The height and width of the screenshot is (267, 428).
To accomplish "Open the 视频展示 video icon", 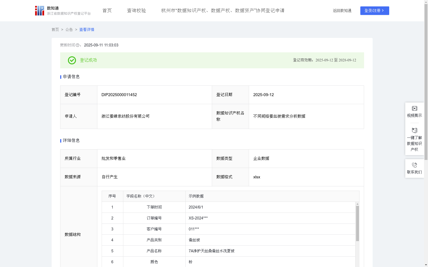I will (x=414, y=108).
